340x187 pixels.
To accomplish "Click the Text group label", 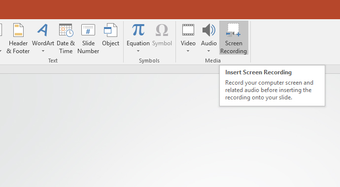I will (x=53, y=61).
